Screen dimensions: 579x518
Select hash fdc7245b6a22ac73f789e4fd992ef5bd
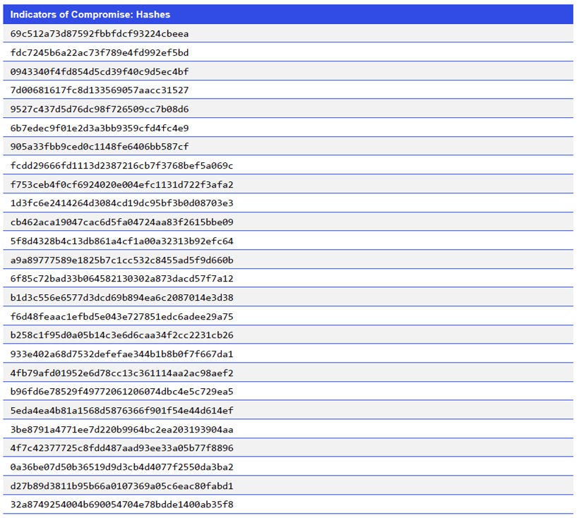102,53
